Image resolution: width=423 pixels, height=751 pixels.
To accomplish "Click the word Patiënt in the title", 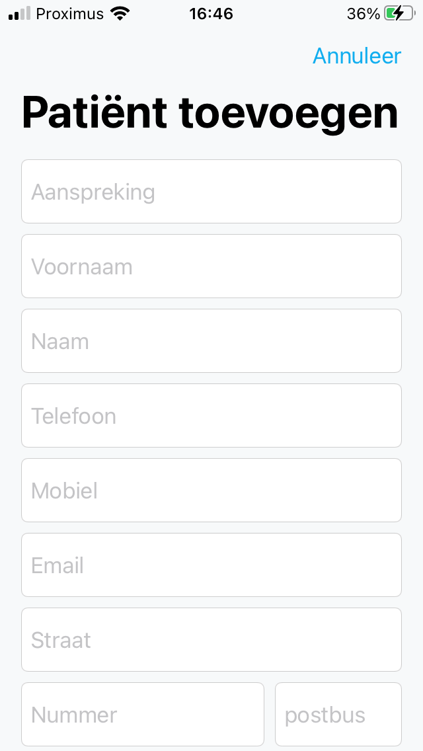I will coord(95,113).
